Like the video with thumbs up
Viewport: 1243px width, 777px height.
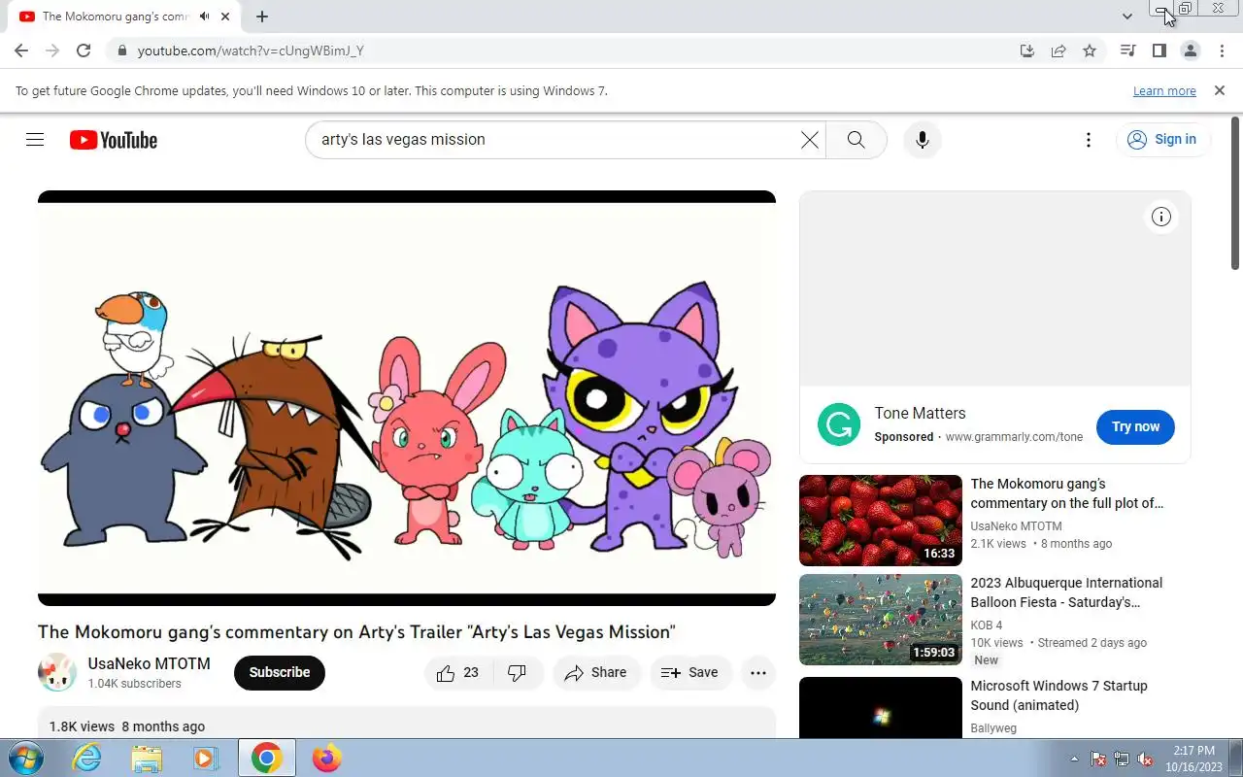coord(458,672)
